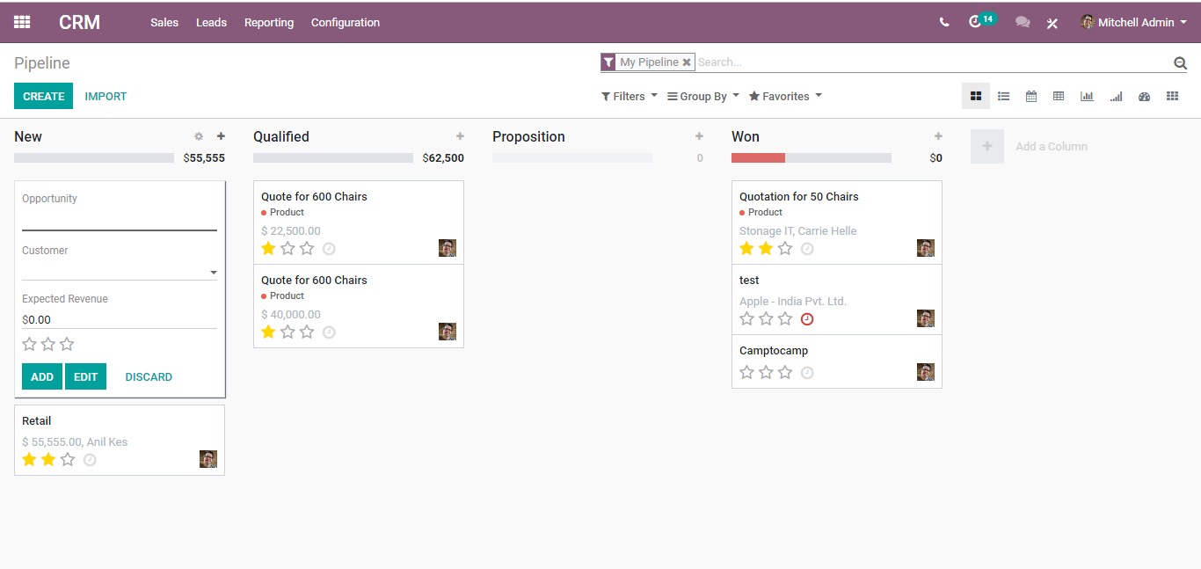
Task: Switch to Graph bar chart view
Action: (x=1087, y=96)
